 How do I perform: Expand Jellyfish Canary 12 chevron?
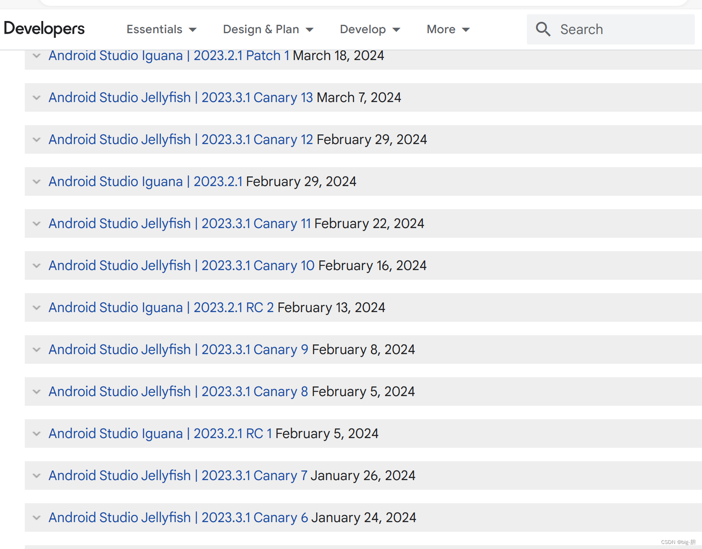(x=37, y=139)
